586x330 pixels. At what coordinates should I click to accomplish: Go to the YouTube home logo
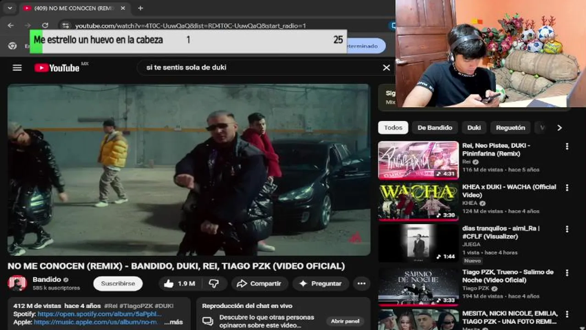pyautogui.click(x=57, y=68)
